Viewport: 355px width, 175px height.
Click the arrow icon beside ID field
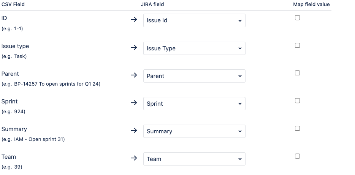coord(133,20)
